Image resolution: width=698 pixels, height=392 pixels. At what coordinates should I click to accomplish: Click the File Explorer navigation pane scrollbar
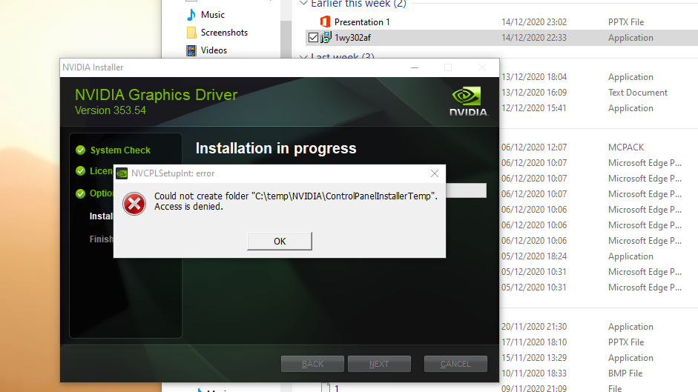[287, 39]
